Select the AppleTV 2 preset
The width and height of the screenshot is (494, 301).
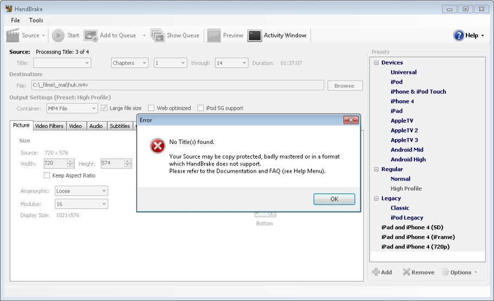405,130
